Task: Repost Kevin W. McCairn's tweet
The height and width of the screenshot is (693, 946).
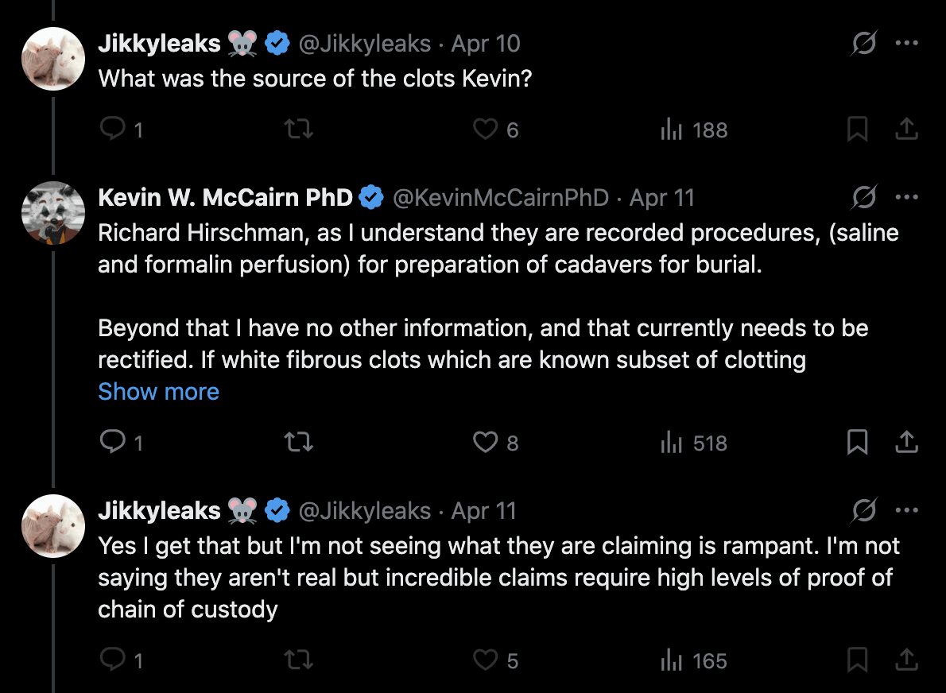Action: click(298, 443)
